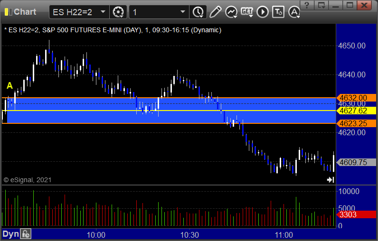The width and height of the screenshot is (378, 241).
Task: Close the chart window
Action: click(x=364, y=5)
